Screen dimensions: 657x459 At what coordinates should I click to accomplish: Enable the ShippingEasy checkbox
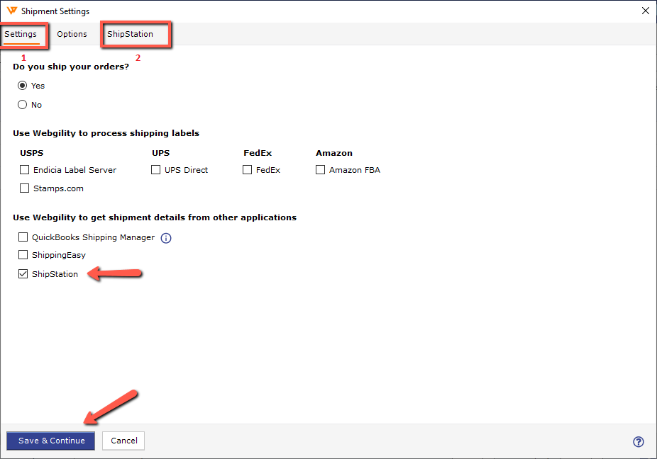click(x=23, y=255)
